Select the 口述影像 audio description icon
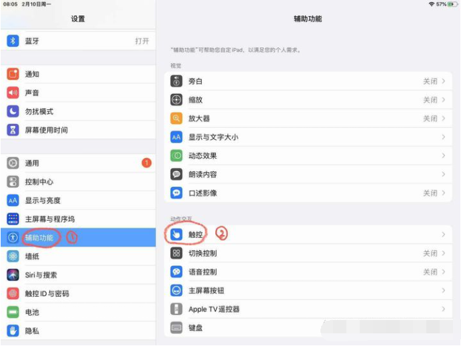461x346 pixels. coord(177,193)
